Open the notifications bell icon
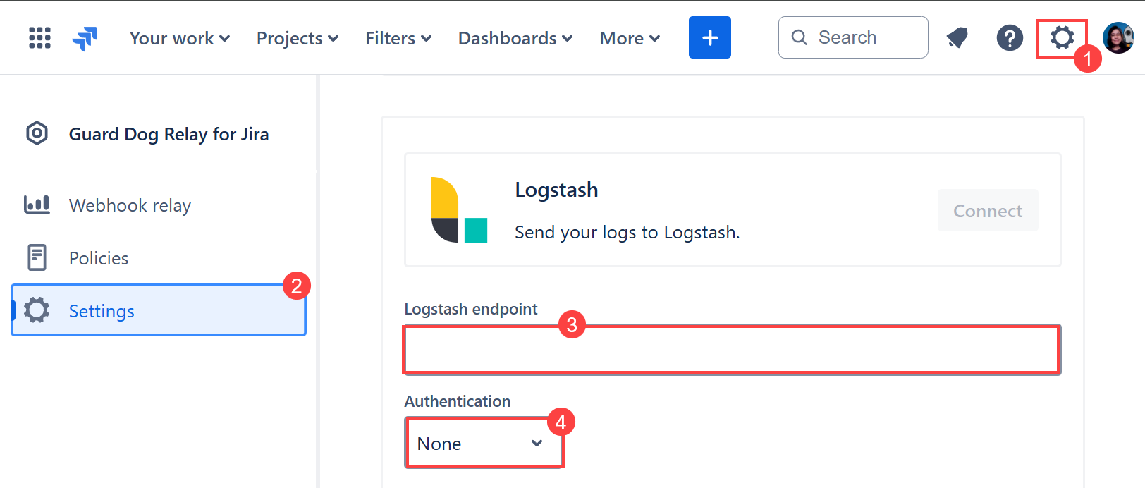The image size is (1145, 488). coord(957,37)
